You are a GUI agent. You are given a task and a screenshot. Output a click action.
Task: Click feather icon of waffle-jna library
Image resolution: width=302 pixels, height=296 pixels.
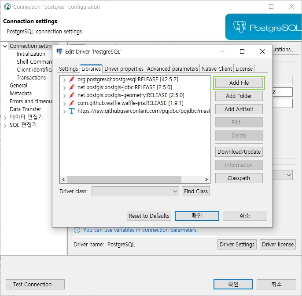72,103
